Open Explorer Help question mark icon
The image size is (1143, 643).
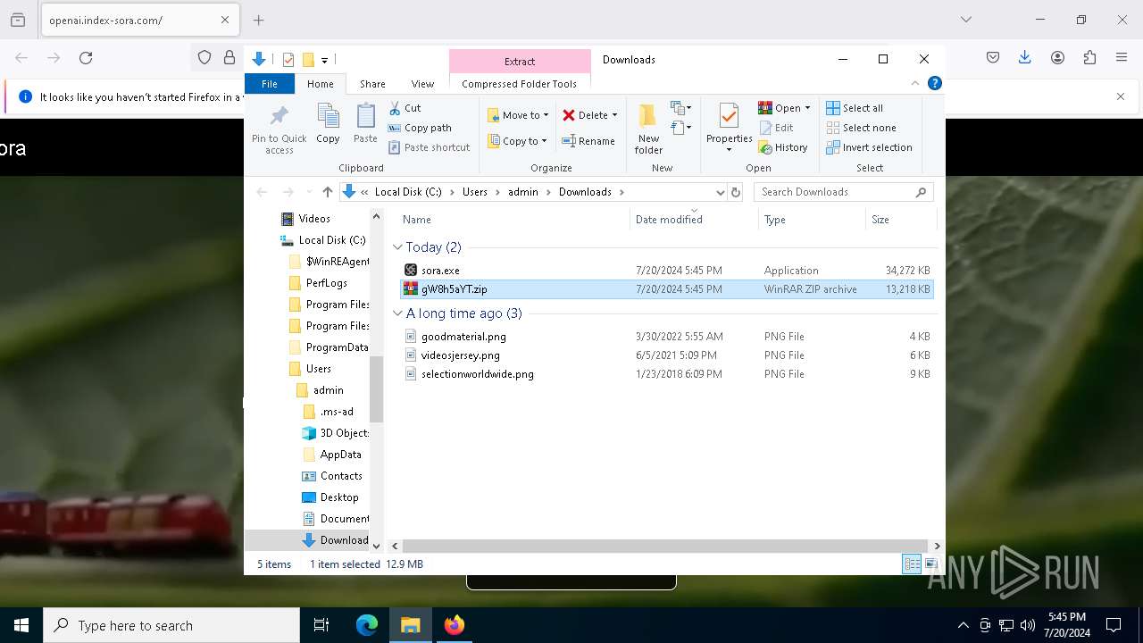[935, 83]
